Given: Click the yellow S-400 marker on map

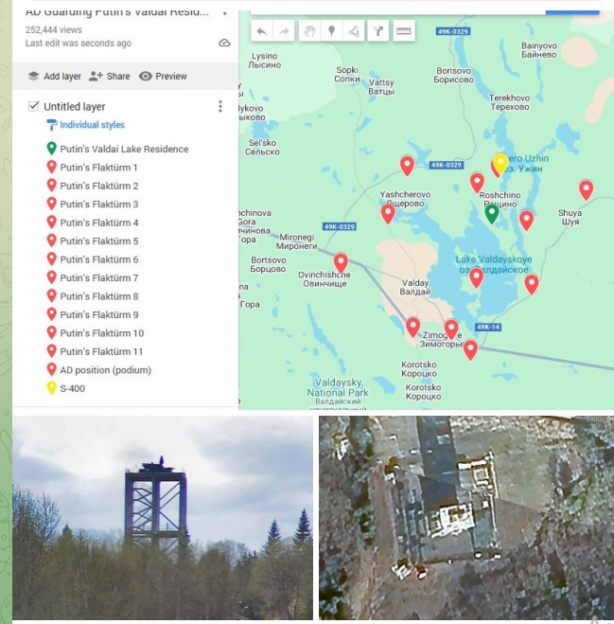Looking at the screenshot, I should [x=500, y=163].
